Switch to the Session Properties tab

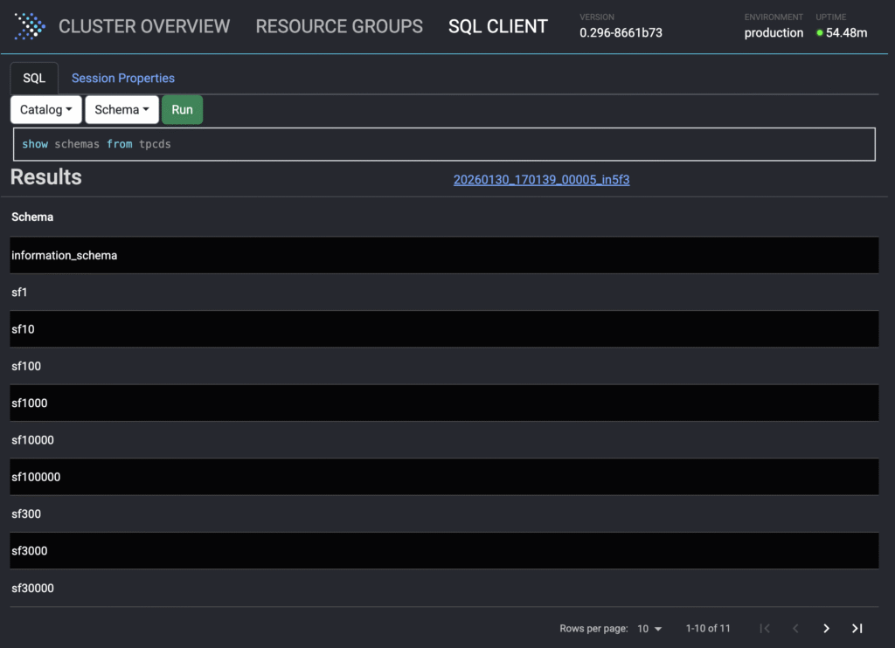pyautogui.click(x=123, y=79)
